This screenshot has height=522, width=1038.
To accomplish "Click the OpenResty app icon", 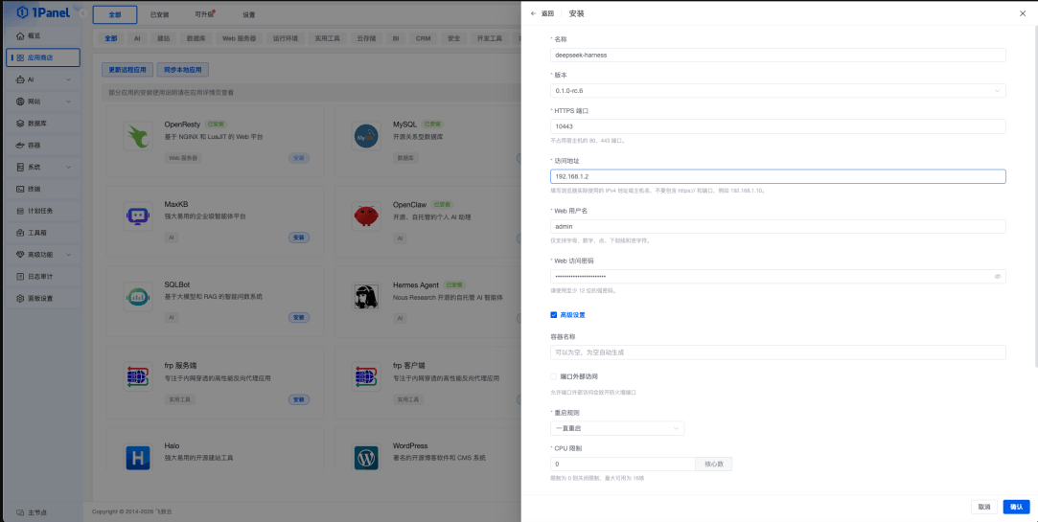I will [138, 136].
